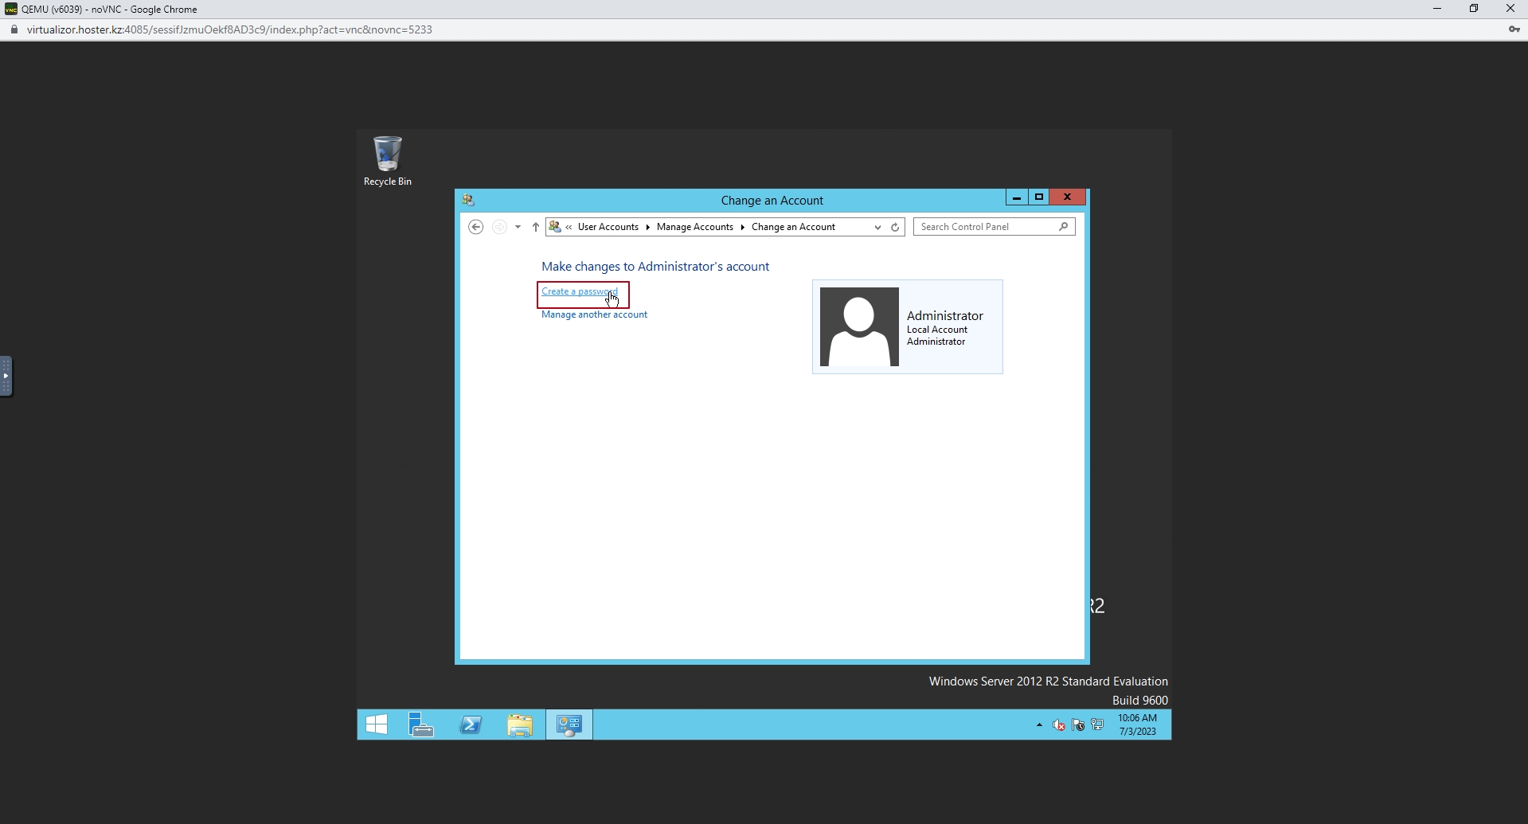Click the Search Control Panel field

click(x=986, y=227)
